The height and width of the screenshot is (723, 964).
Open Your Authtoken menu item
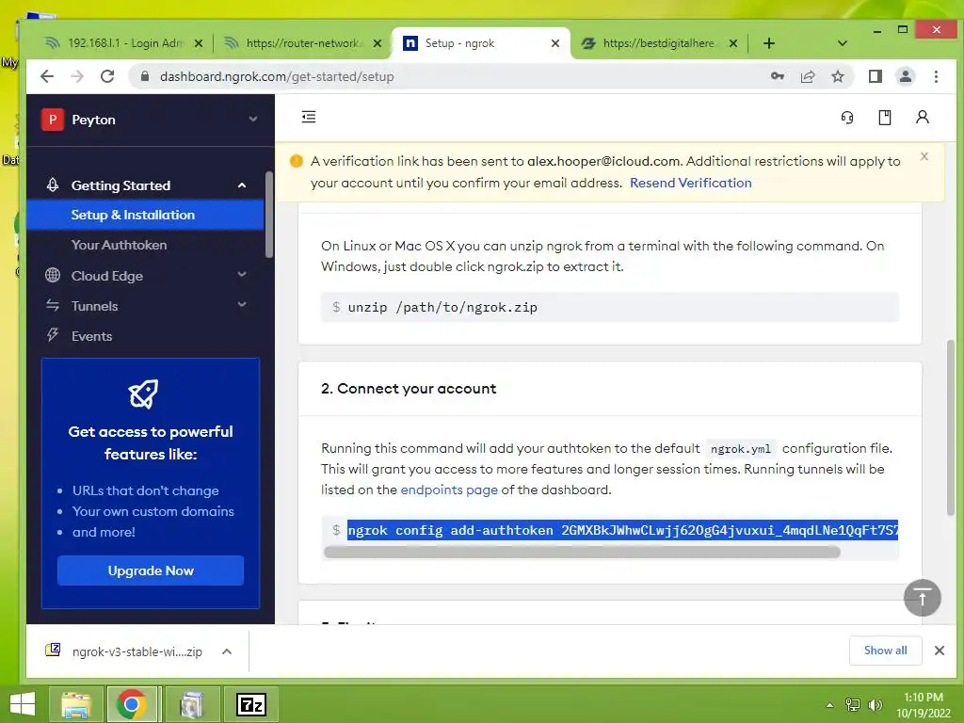[120, 245]
